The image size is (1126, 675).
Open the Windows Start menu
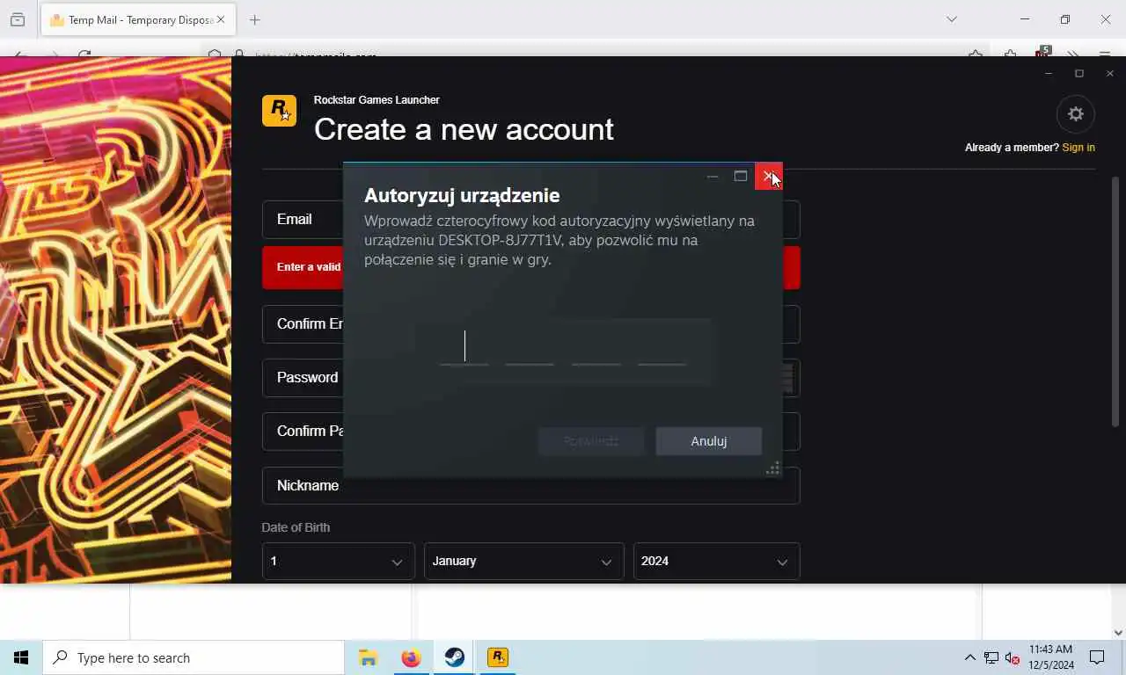[x=21, y=657]
